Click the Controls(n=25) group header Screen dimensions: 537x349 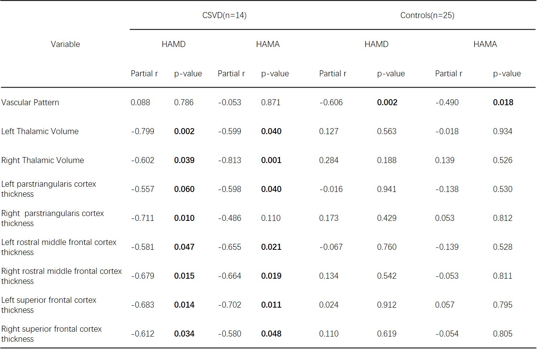pyautogui.click(x=427, y=16)
